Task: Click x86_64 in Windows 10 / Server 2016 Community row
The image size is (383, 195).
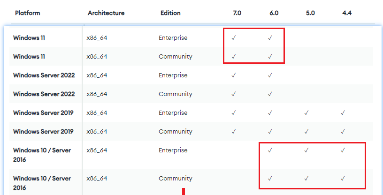Action: 97,179
